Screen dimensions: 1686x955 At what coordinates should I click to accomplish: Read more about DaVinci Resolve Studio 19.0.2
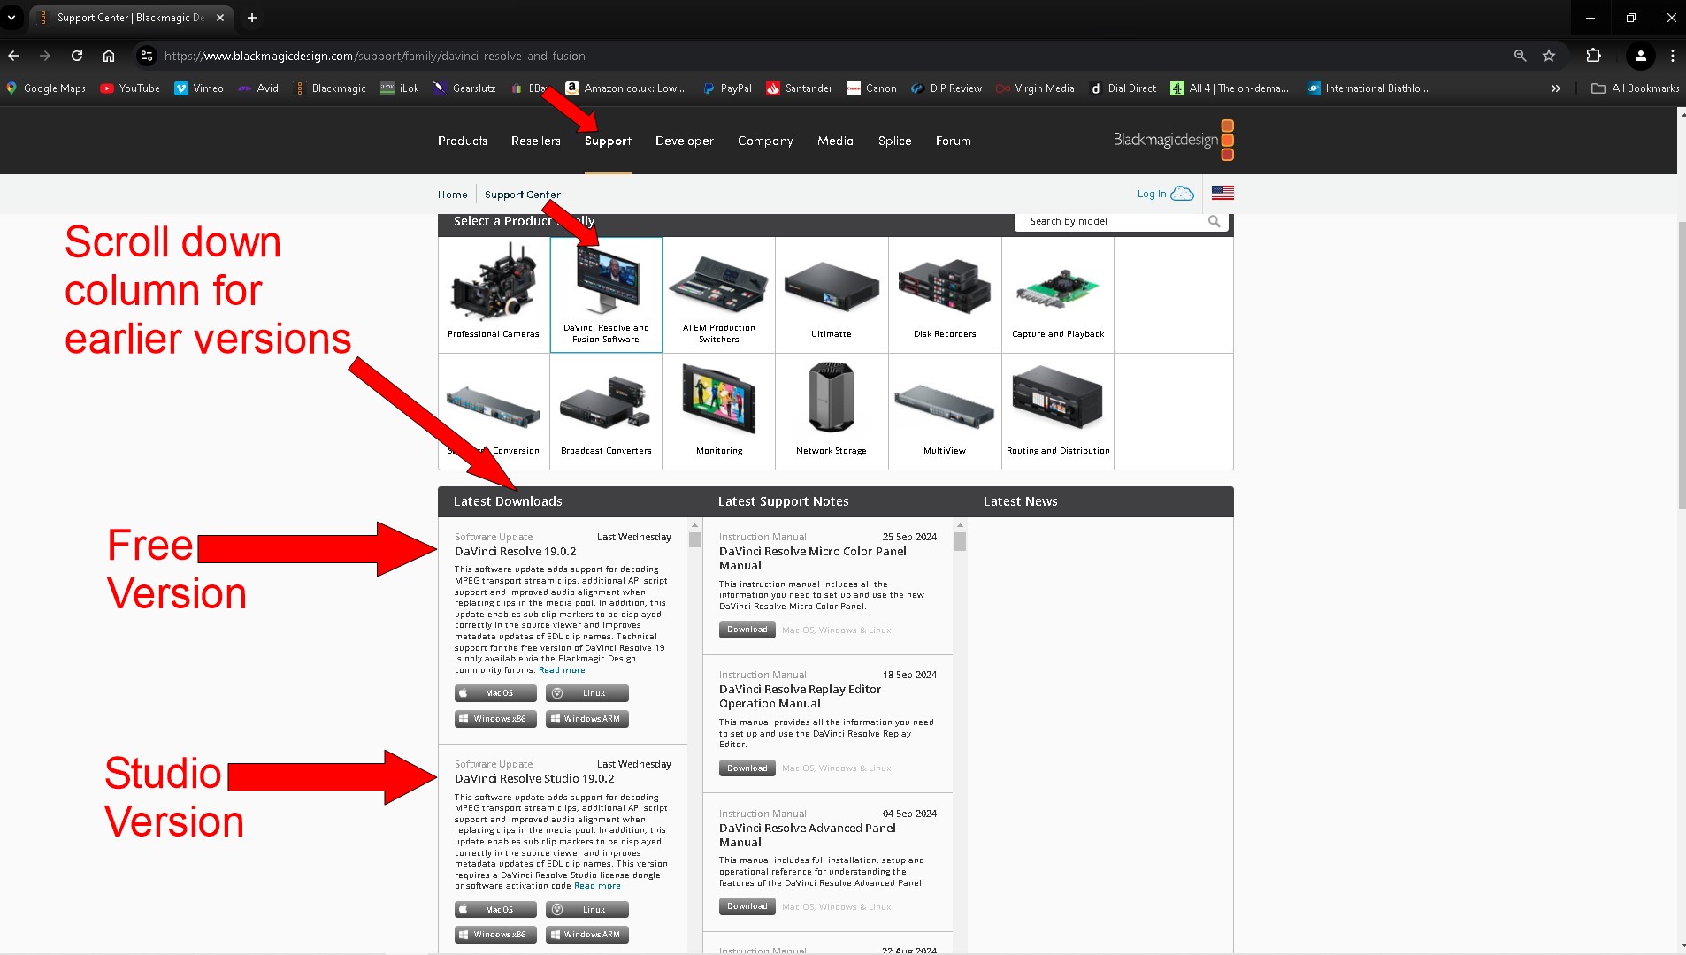click(x=597, y=886)
